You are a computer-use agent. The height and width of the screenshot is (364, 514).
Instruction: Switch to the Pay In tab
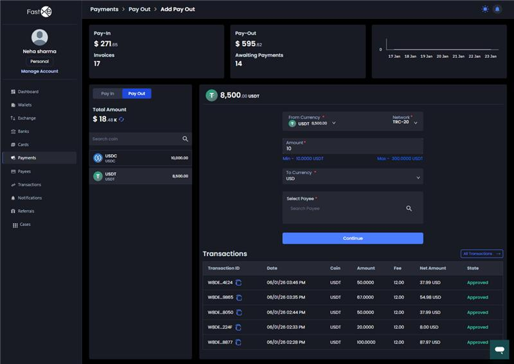[107, 94]
